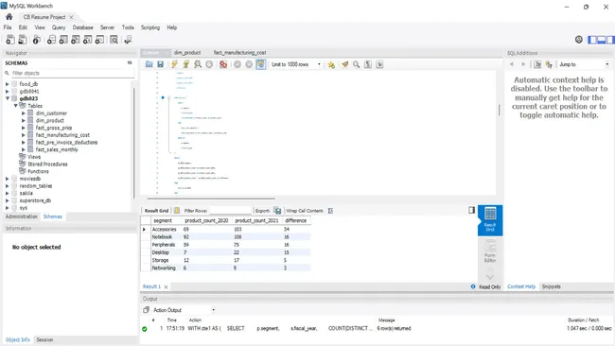Open find panel with magnifier icon
The height and width of the screenshot is (346, 615).
[356, 64]
